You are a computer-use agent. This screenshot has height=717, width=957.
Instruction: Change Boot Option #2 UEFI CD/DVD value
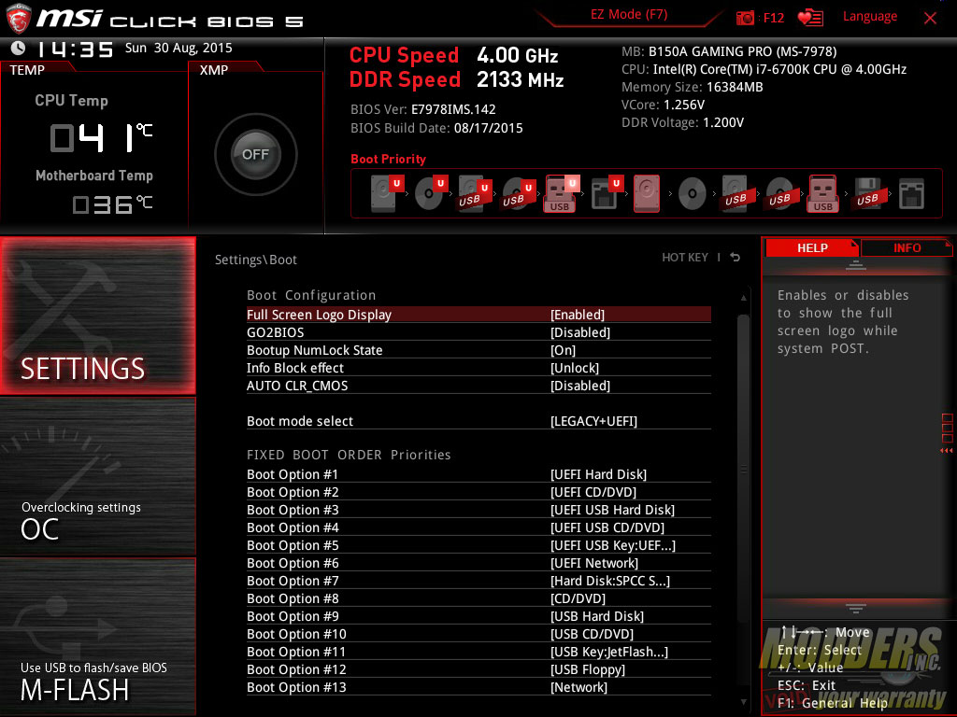click(x=593, y=492)
